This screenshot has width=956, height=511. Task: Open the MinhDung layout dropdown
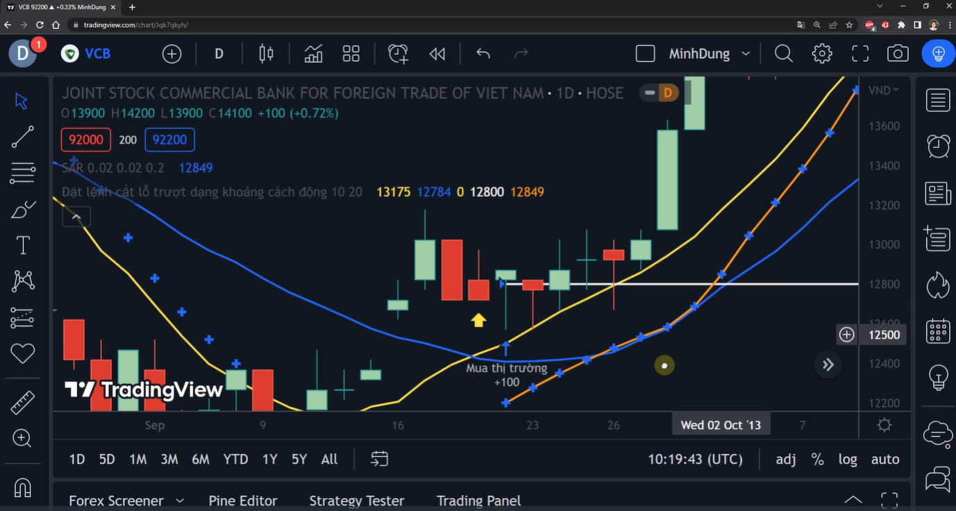pos(745,53)
